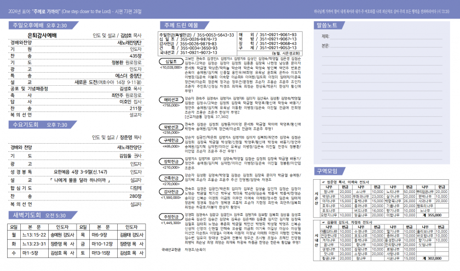The height and width of the screenshot is (271, 460).
Task: Click account number '355-0053-5643-33'
Action: (x=215, y=35)
